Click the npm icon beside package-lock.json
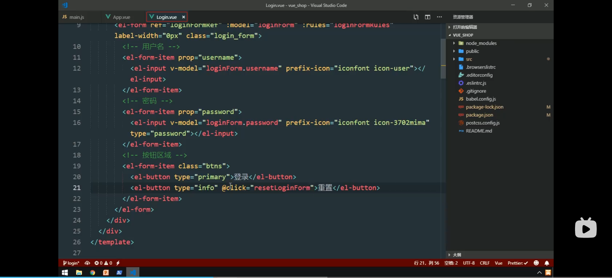Image resolution: width=612 pixels, height=278 pixels. pos(461,107)
